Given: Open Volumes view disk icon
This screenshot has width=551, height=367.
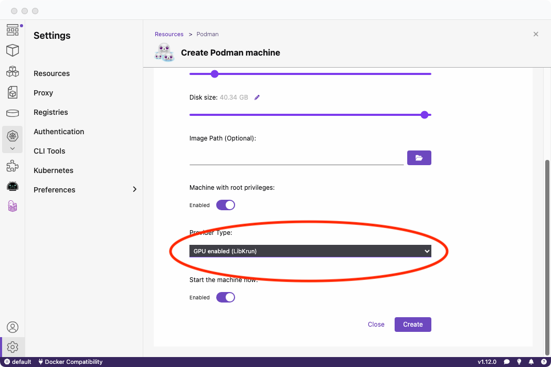Looking at the screenshot, I should (12, 113).
